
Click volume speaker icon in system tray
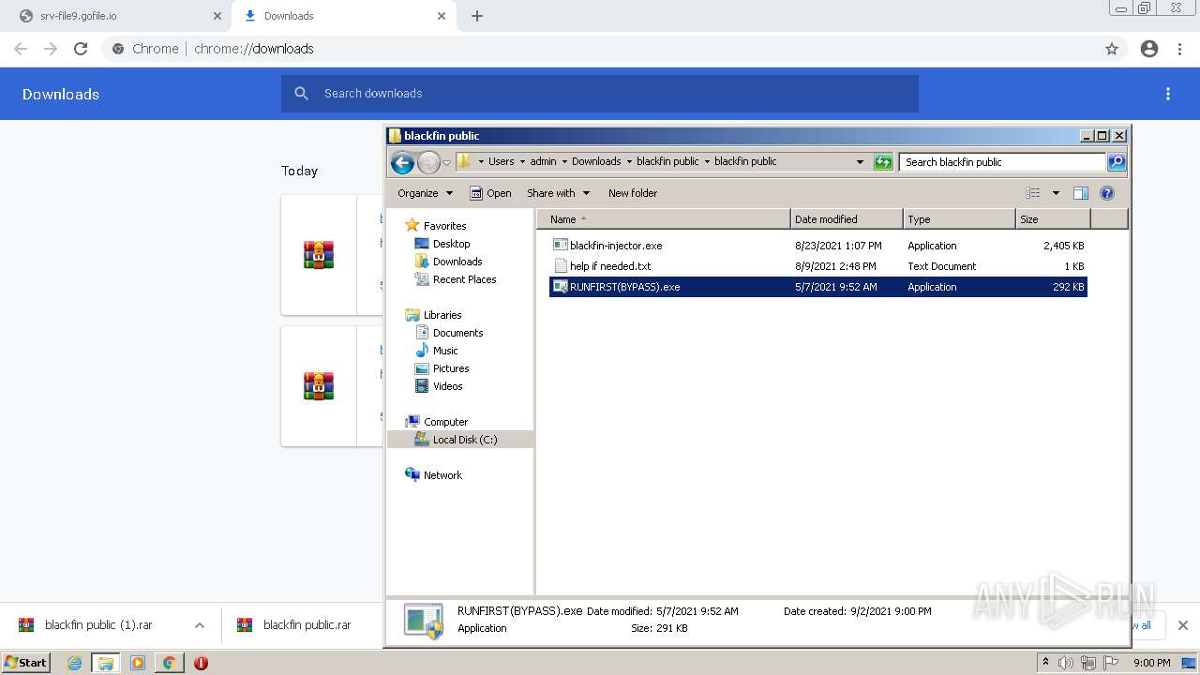(1066, 663)
